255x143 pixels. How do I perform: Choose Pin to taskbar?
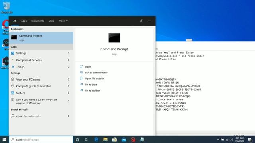[x=92, y=91]
